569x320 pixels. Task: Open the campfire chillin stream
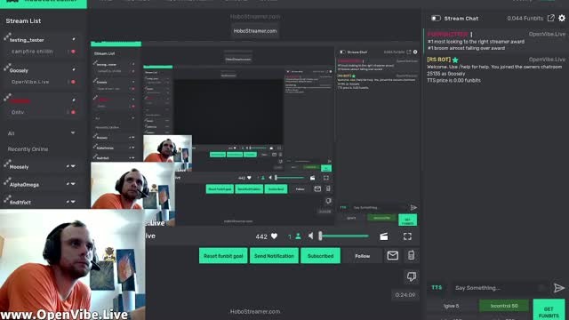pyautogui.click(x=32, y=52)
